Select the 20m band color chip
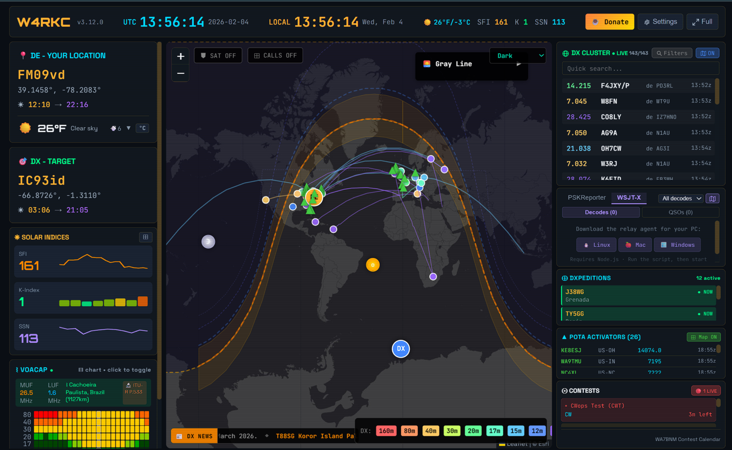The width and height of the screenshot is (732, 450). [x=473, y=431]
